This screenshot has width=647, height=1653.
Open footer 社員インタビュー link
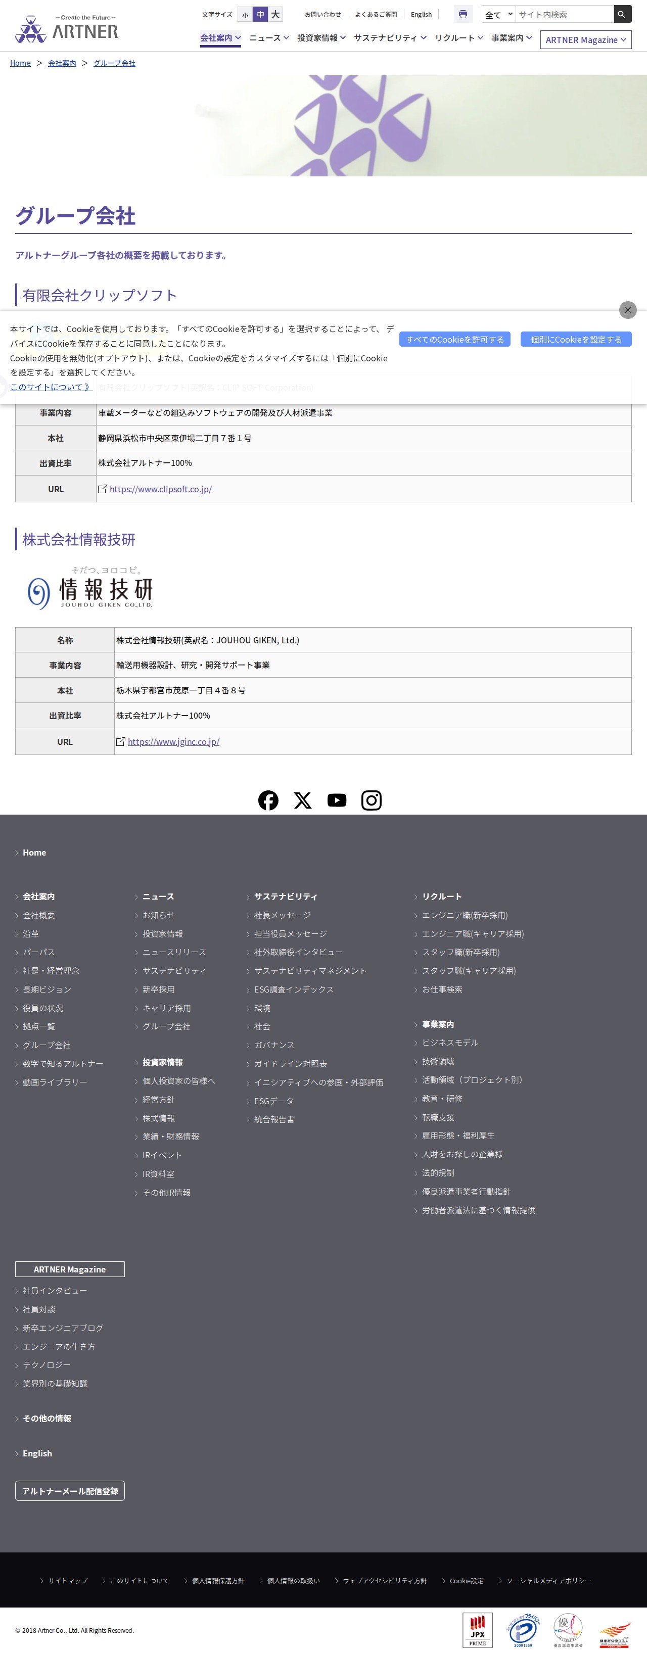(x=55, y=1291)
